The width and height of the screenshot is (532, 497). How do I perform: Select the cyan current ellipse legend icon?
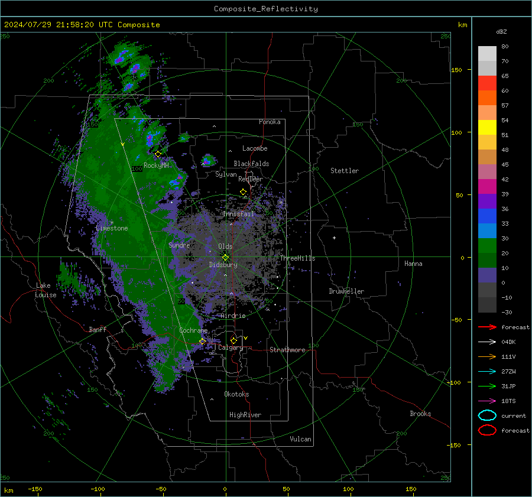coord(487,415)
